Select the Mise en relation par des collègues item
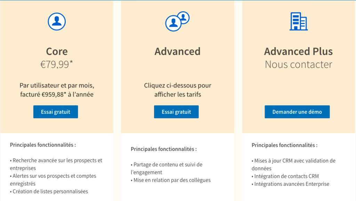Viewport: 356px width, 201px height. point(172,180)
